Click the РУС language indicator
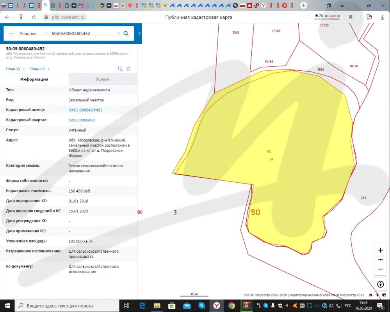 348,305
